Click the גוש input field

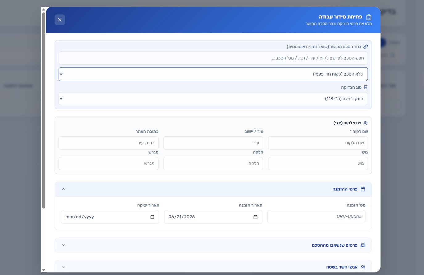pos(318,163)
